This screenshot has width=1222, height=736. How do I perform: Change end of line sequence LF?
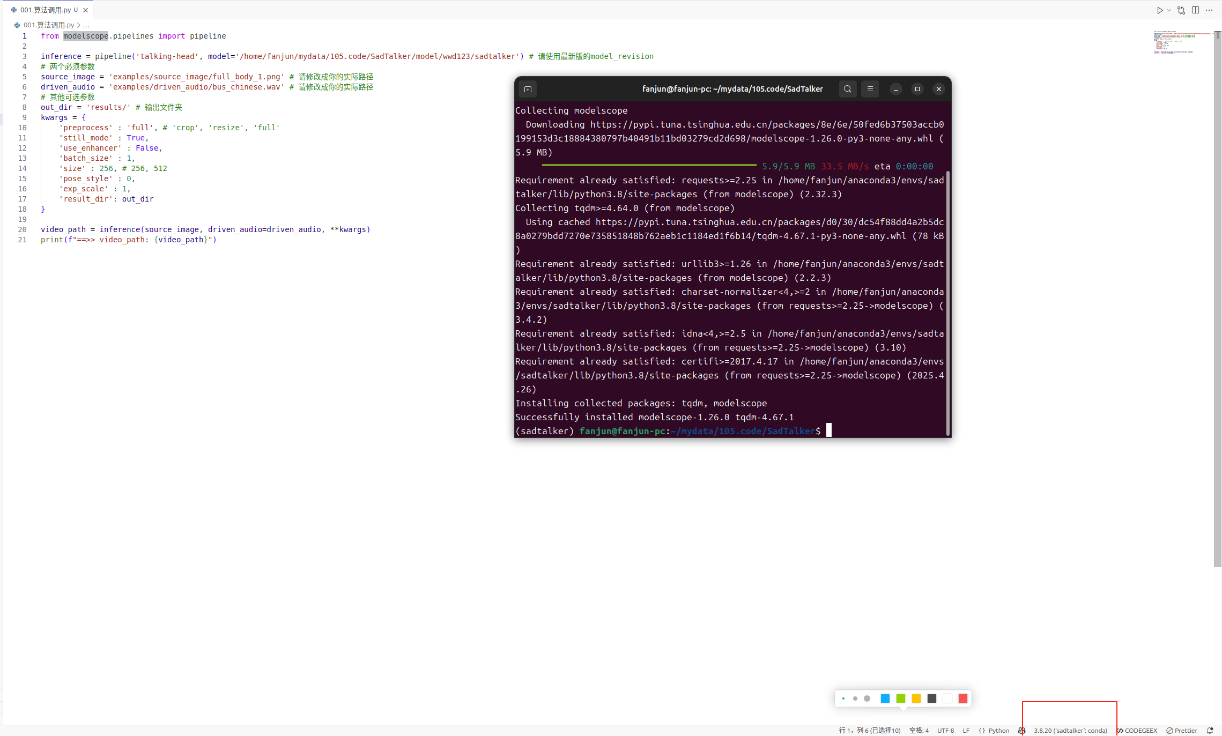tap(966, 731)
